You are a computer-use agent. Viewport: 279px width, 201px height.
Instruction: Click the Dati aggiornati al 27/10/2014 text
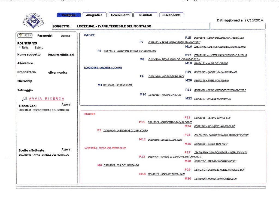[x=240, y=20]
